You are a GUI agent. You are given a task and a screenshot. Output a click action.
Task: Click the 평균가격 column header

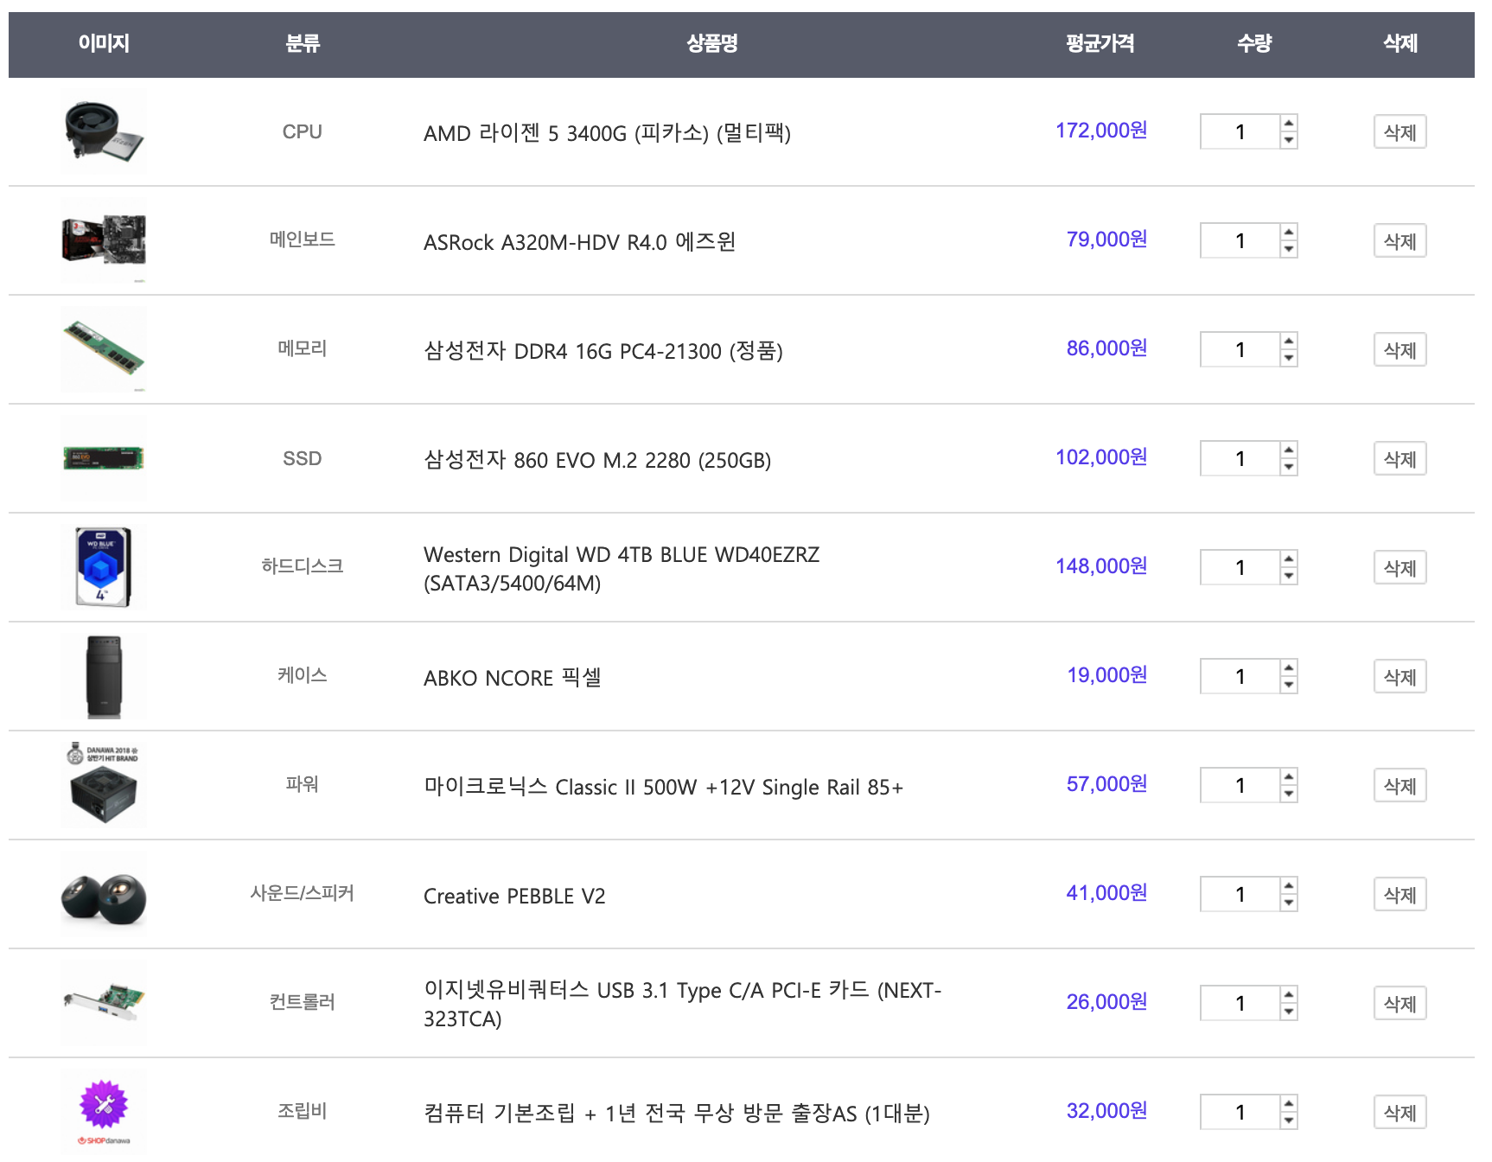(1100, 43)
